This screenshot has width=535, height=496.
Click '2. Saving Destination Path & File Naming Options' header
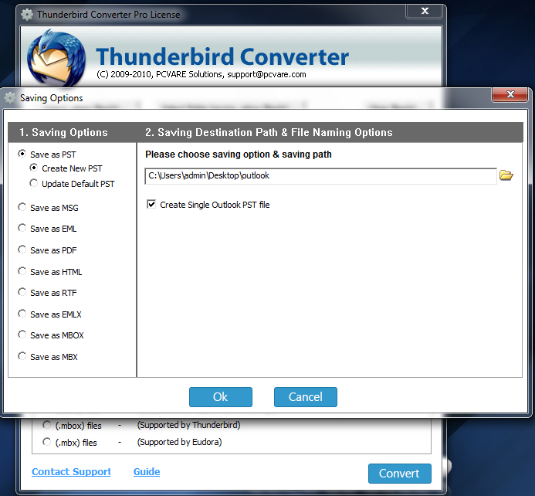pos(269,132)
